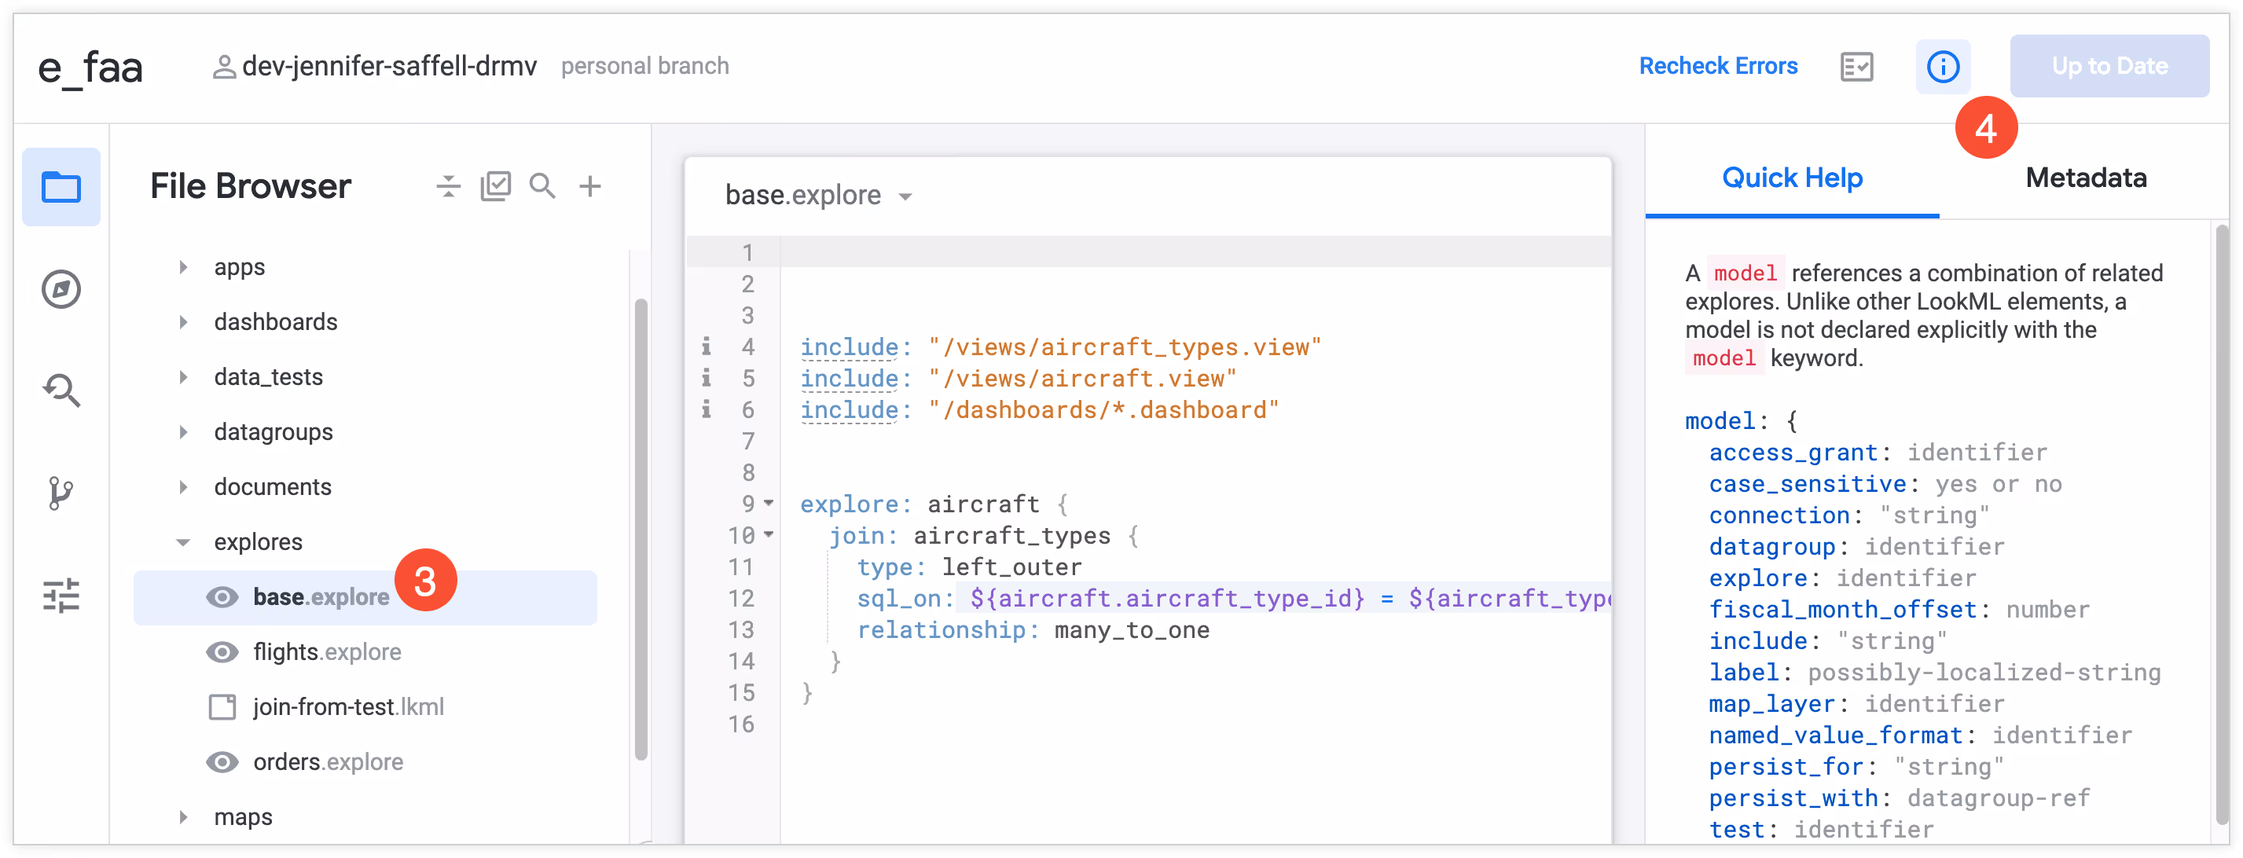Search files with the magnifier icon

point(542,186)
